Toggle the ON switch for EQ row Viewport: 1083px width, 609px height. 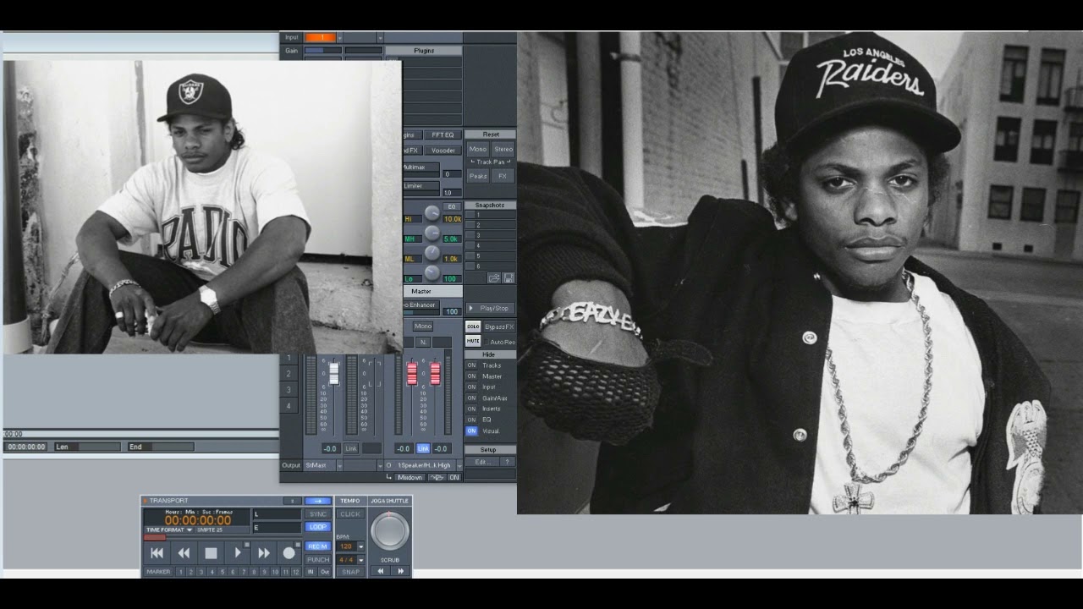[471, 420]
